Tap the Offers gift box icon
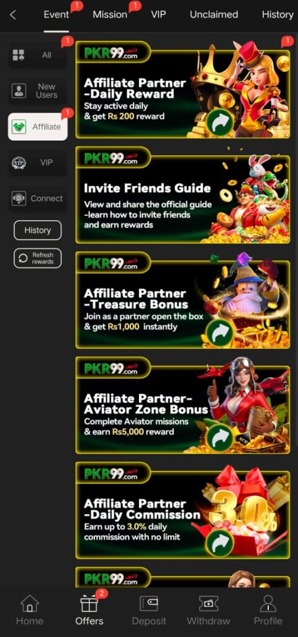Image resolution: width=298 pixels, height=637 pixels. pos(89,603)
